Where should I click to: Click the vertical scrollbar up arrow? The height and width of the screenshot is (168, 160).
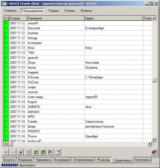pyautogui.click(x=154, y=18)
